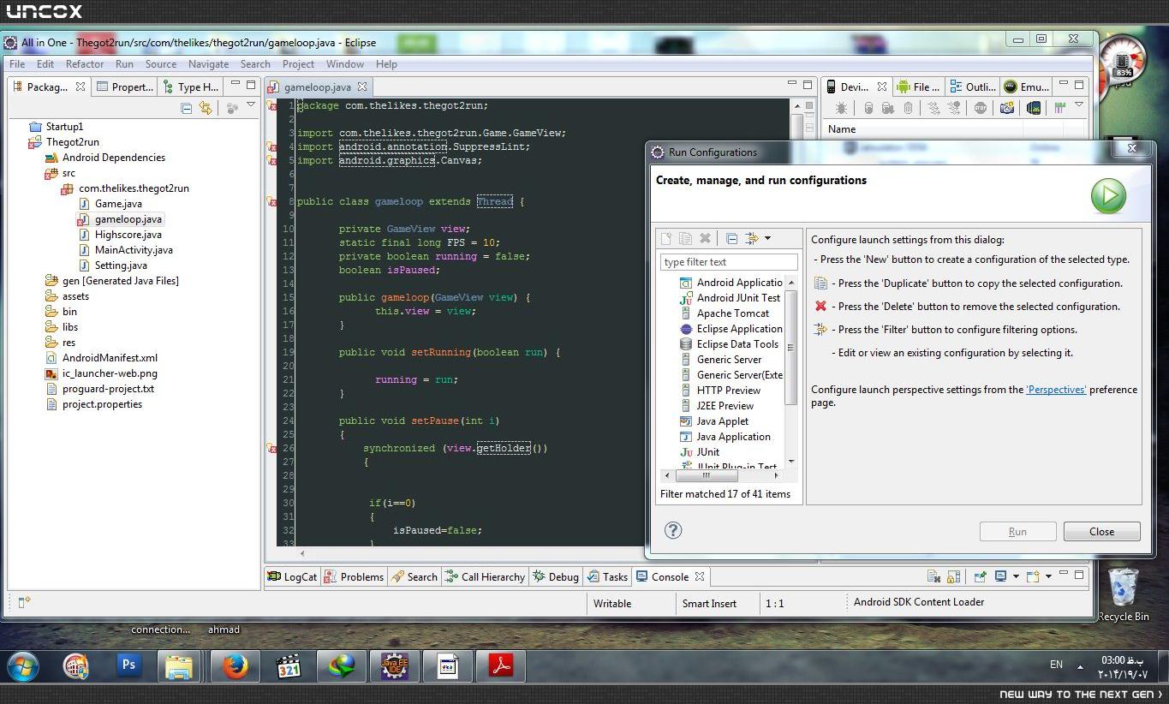This screenshot has height=704, width=1169.
Task: Open the File menu in Eclipse
Action: 16,63
